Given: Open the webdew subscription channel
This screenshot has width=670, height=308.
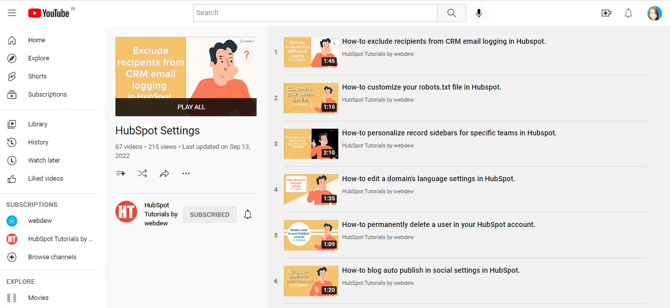Looking at the screenshot, I should 40,220.
